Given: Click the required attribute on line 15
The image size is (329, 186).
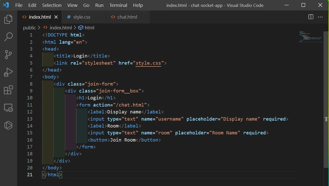Looking at the screenshot, I should click(255, 133).
